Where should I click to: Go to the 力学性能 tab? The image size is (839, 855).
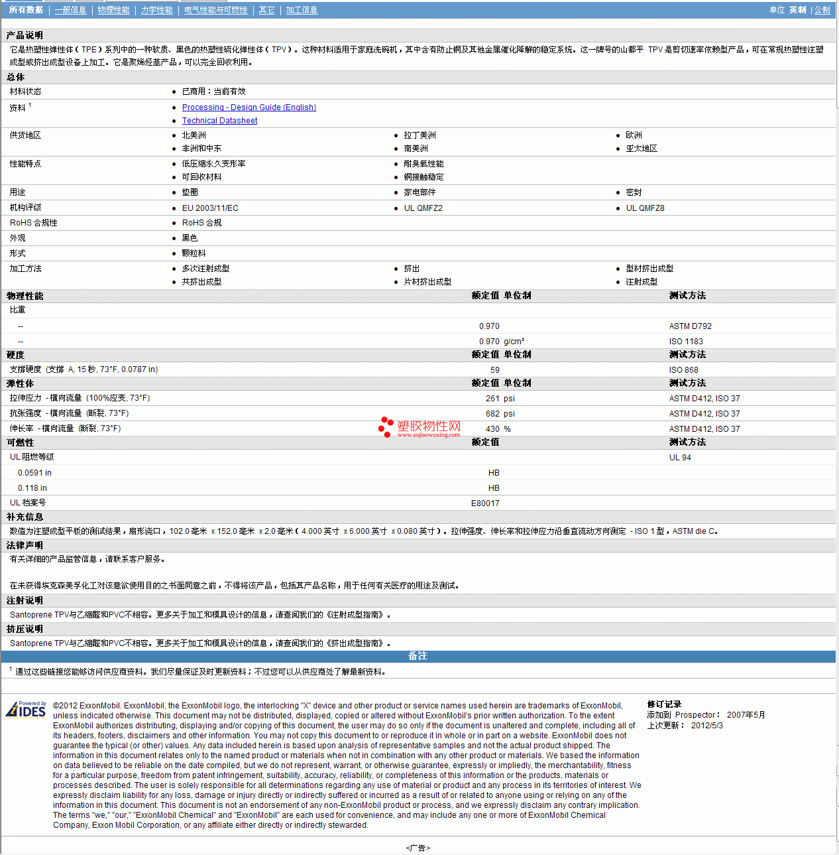(156, 10)
